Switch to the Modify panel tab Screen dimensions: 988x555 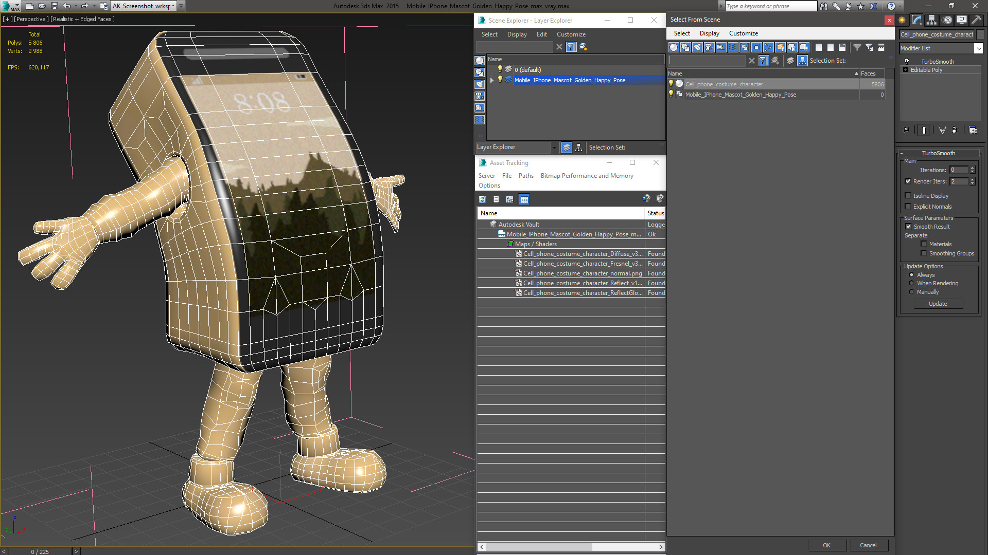tap(917, 20)
